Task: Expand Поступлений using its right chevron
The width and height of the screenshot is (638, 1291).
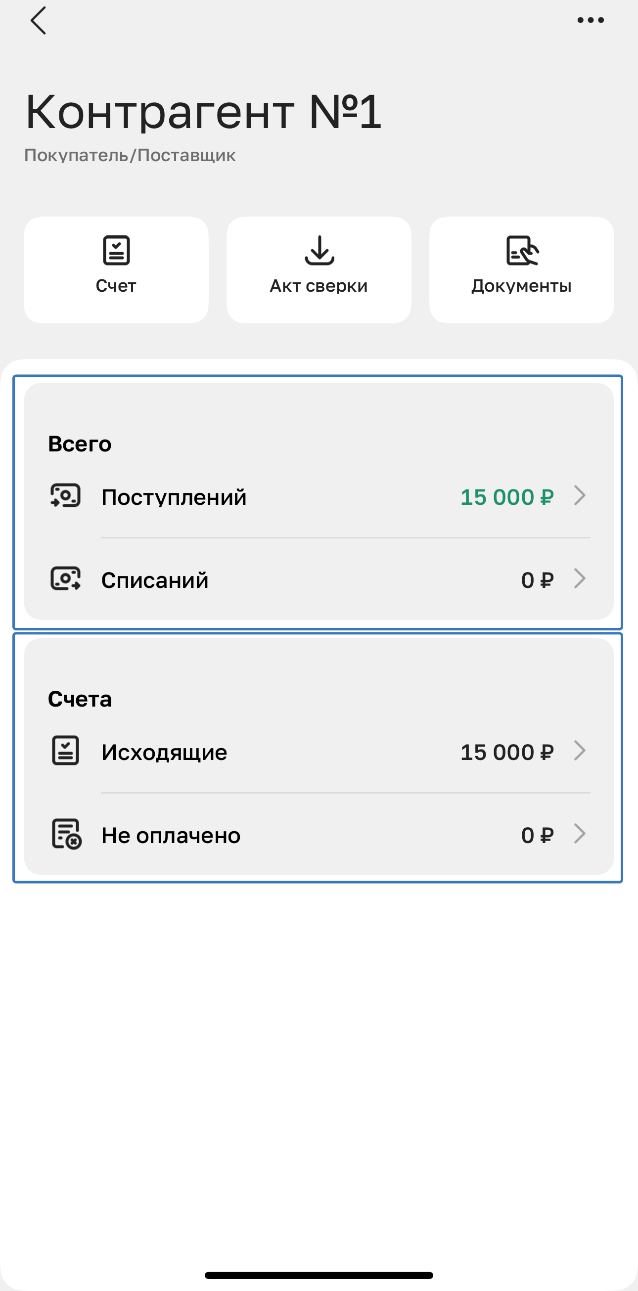Action: (x=580, y=495)
